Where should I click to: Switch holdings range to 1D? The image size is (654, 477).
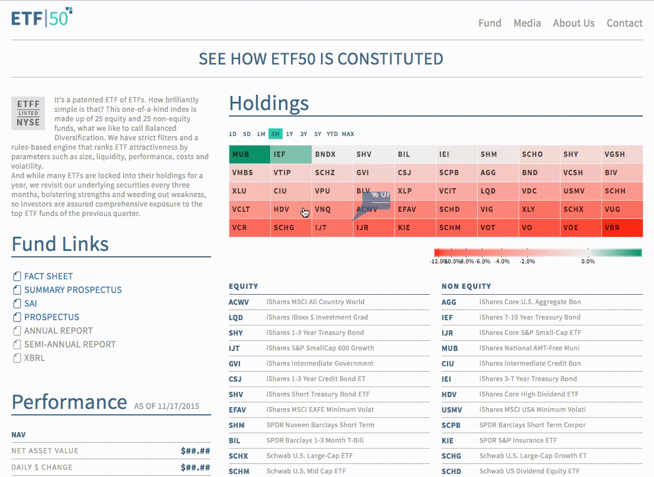(x=233, y=134)
